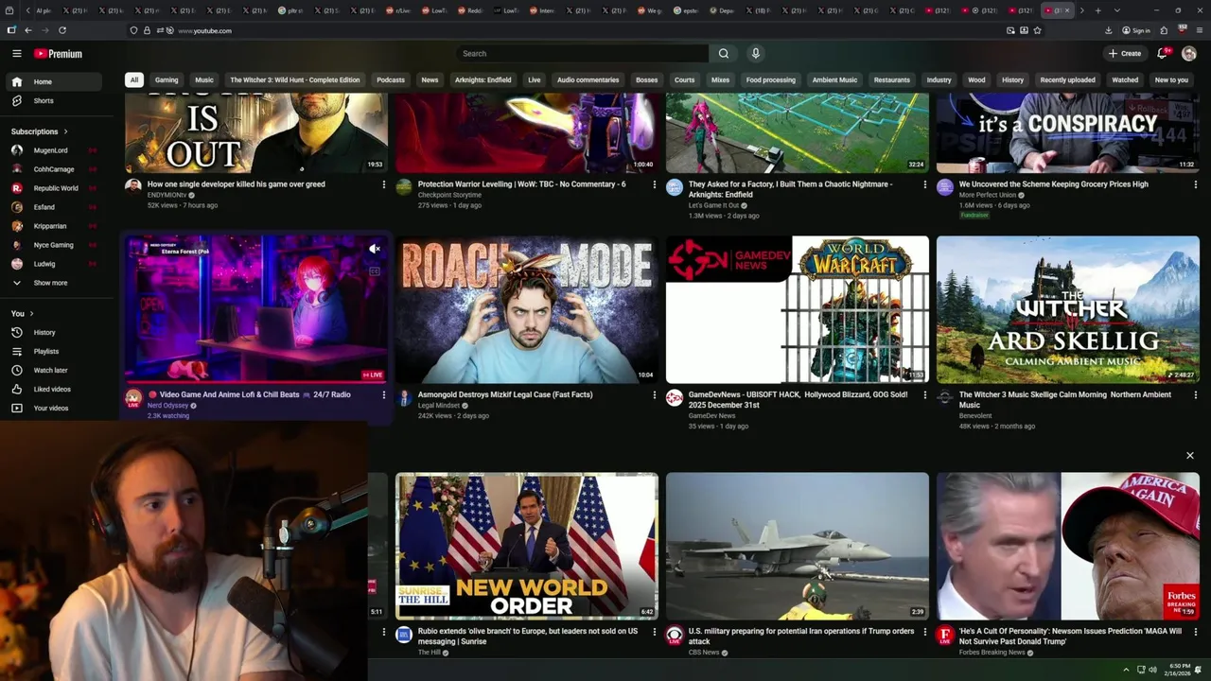Toggle captions on Lofi live preview

pos(375,271)
